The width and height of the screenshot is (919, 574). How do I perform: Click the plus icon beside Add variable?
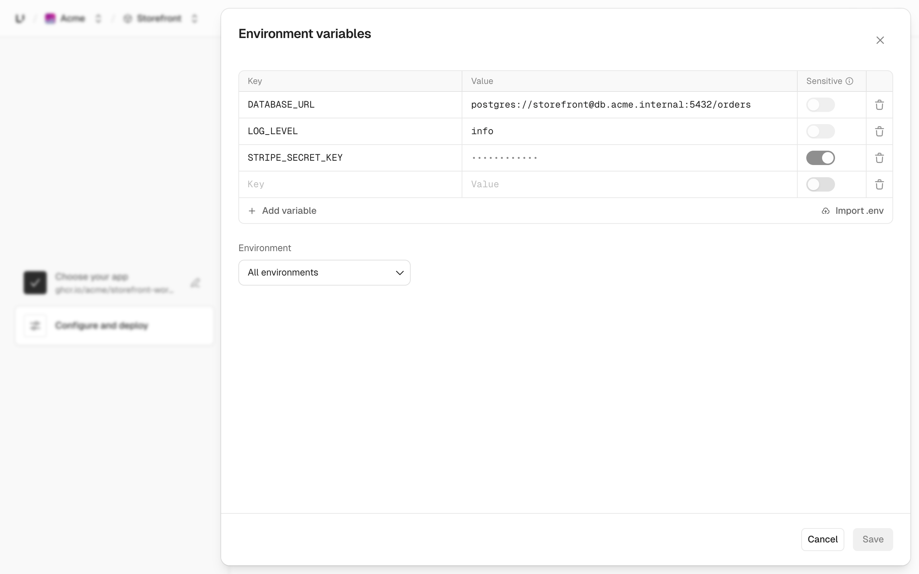(x=252, y=211)
